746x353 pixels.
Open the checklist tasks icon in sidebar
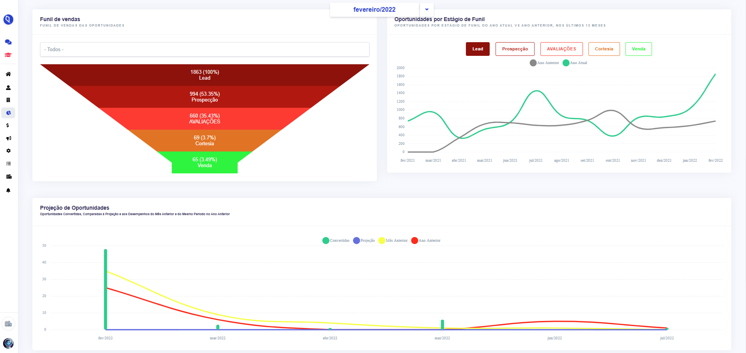click(8, 164)
